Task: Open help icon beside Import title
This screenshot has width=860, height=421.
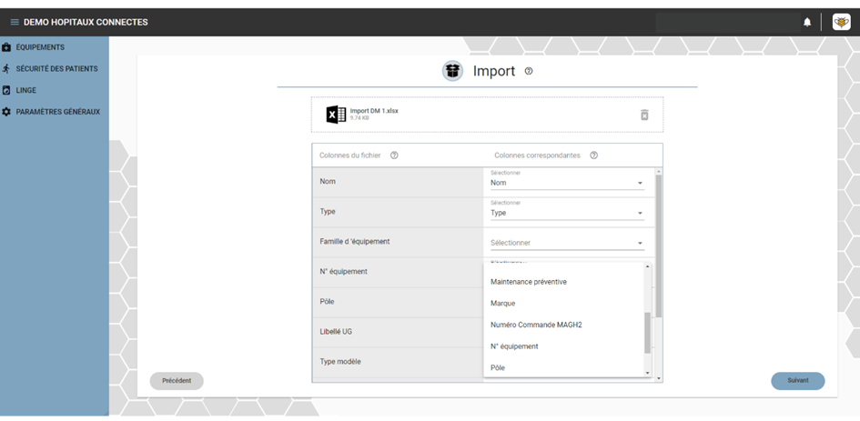Action: click(528, 71)
